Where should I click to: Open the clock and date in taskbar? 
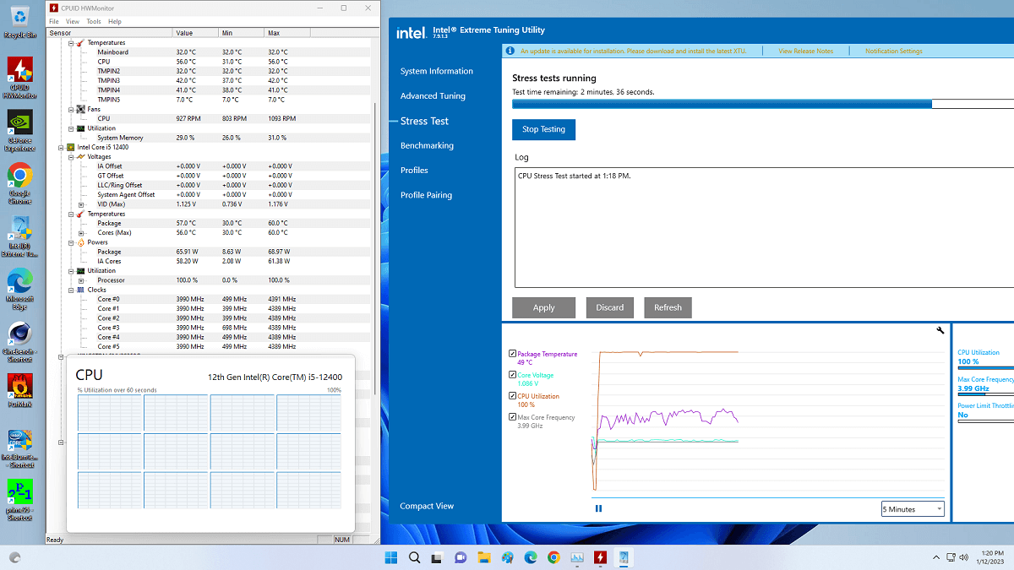tap(989, 557)
